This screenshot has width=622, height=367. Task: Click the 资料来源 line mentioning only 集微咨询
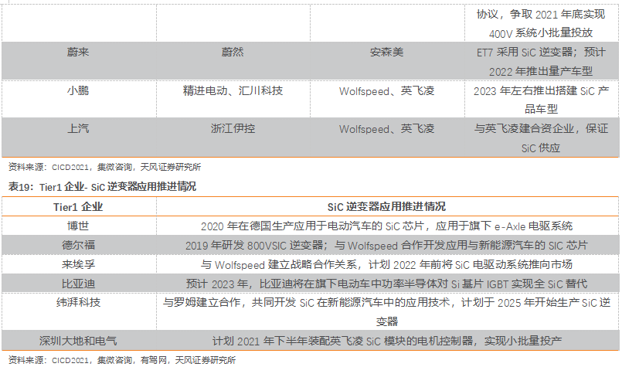click(x=105, y=167)
